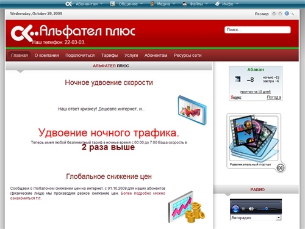Viewport: 305px width, 229px height.
Task: Open Абонентам in the red navigation bar
Action: [x=156, y=56]
